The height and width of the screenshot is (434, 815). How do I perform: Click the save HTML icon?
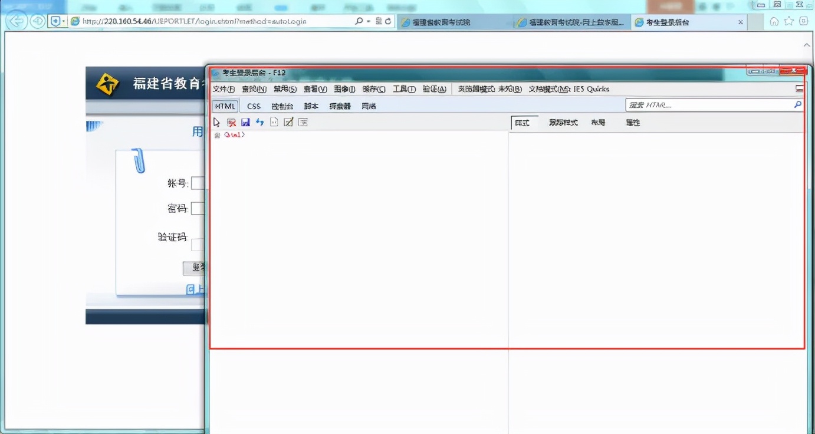coord(245,121)
